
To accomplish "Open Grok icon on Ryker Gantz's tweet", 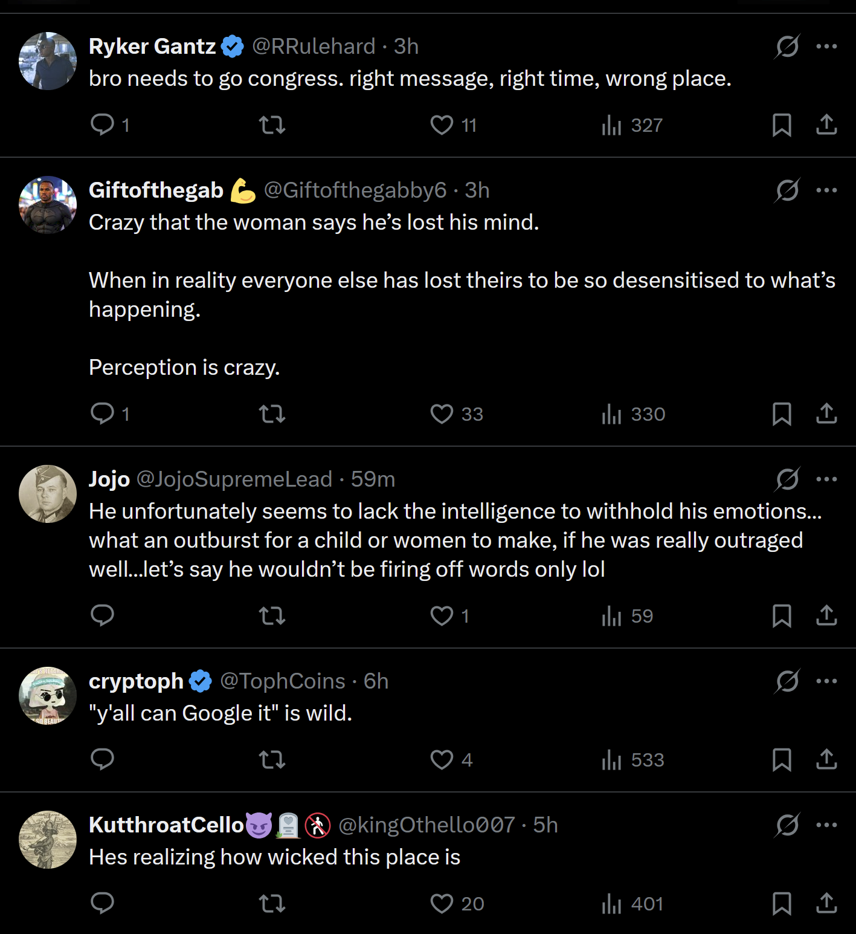I will click(x=787, y=47).
